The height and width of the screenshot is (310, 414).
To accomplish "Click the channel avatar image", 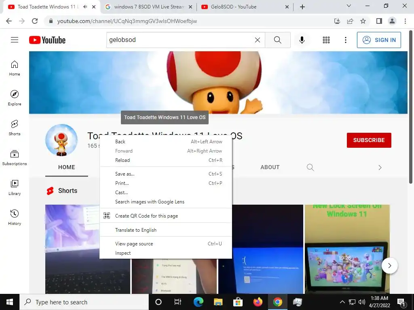I will click(61, 140).
